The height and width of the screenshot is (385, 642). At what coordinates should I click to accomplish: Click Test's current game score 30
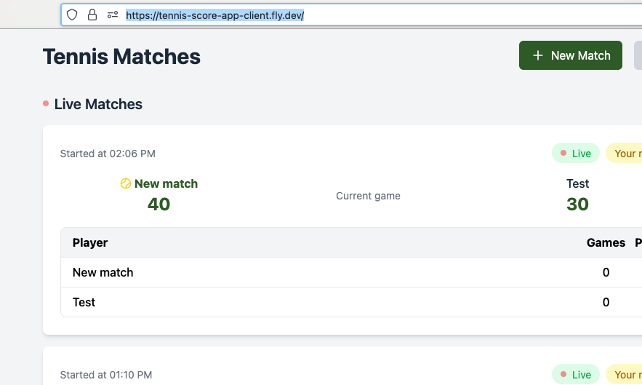coord(577,205)
